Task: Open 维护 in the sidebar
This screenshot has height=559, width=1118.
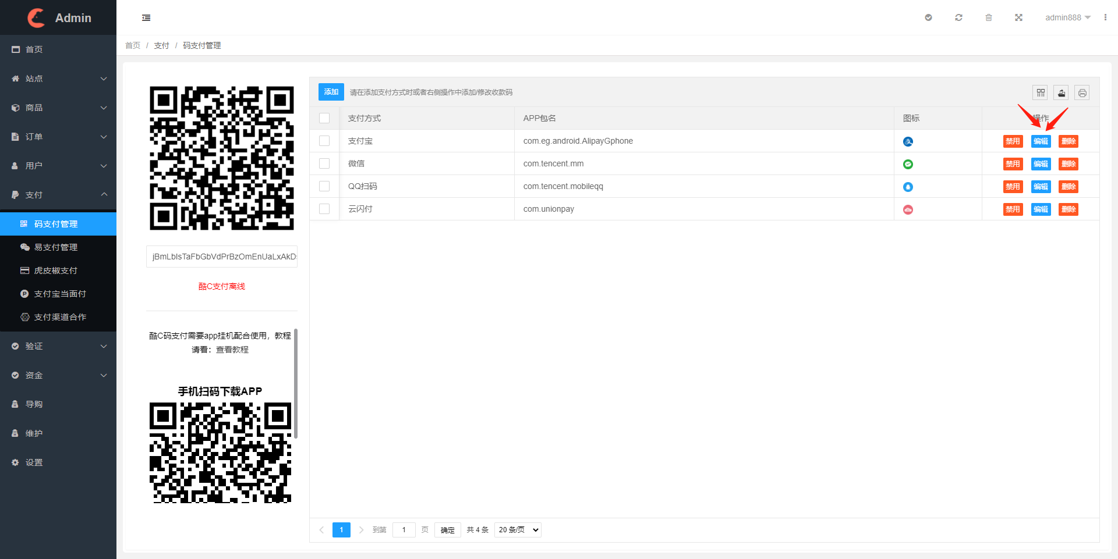Action: tap(58, 433)
